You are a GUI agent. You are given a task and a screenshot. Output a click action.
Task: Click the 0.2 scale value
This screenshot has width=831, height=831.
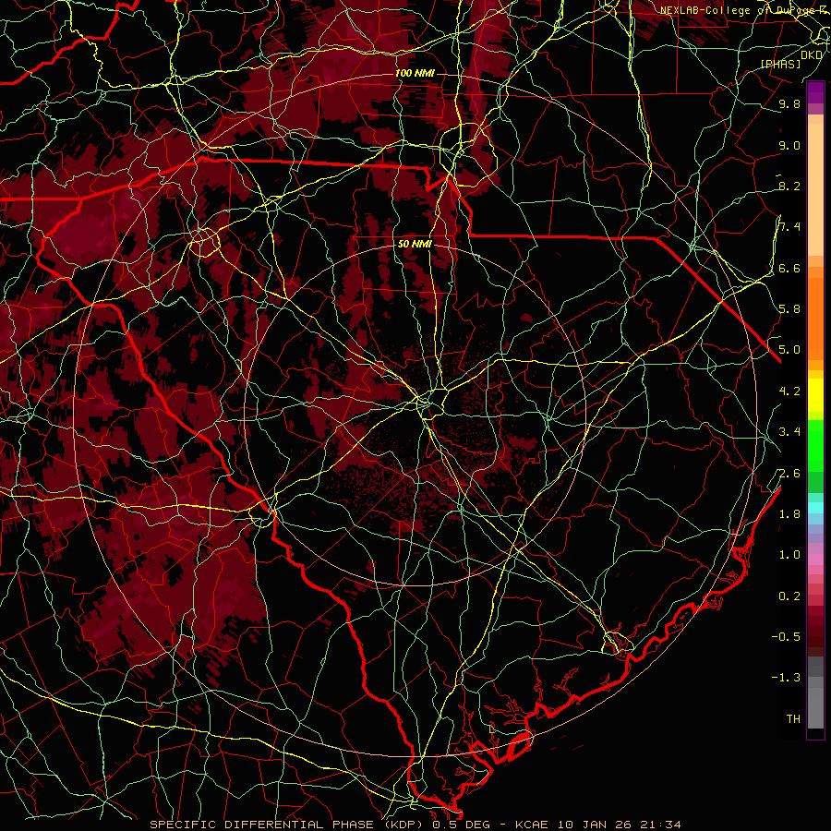(x=789, y=596)
